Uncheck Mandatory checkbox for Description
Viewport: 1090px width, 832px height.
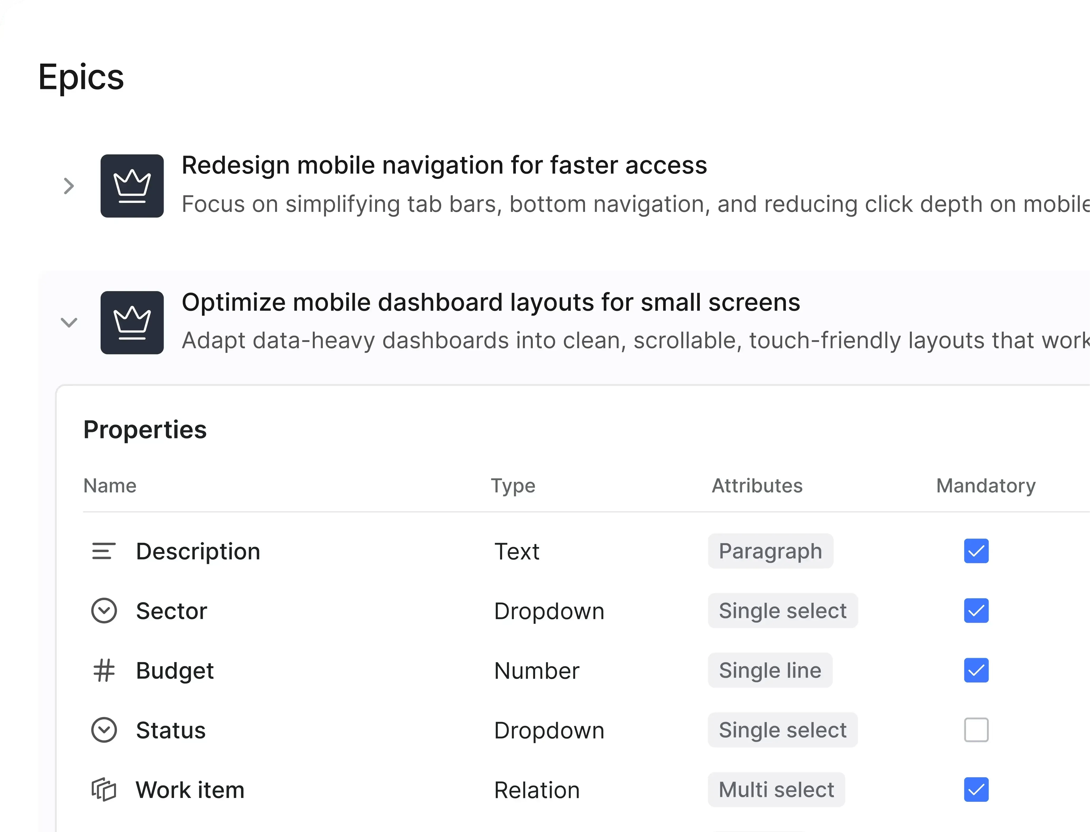click(x=976, y=551)
